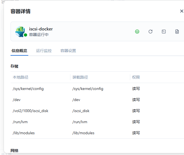Image resolution: width=184 pixels, height=155 pixels.
Task: Select local path /dev
Action: pos(17,100)
